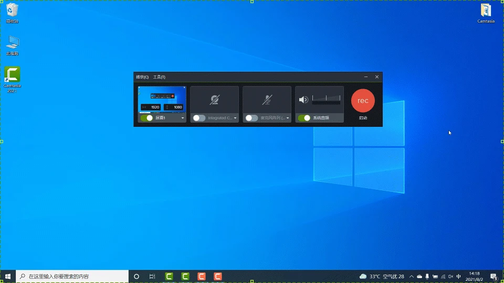
Task: Minimize the Camtasia recorder window
Action: pyautogui.click(x=366, y=77)
